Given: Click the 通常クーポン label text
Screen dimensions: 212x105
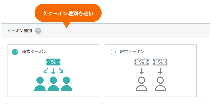Looking at the screenshot, I should (34, 52).
